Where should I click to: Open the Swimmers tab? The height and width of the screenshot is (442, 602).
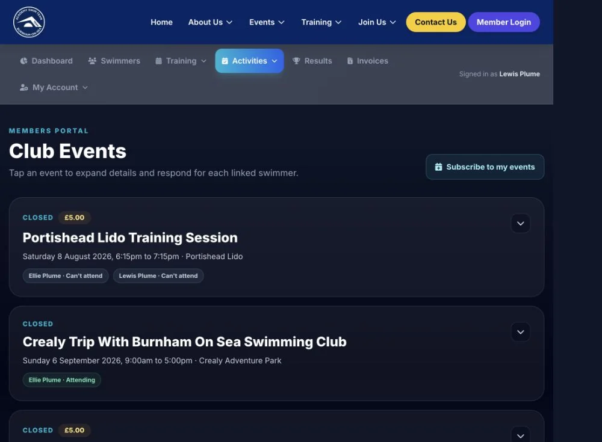tap(114, 61)
